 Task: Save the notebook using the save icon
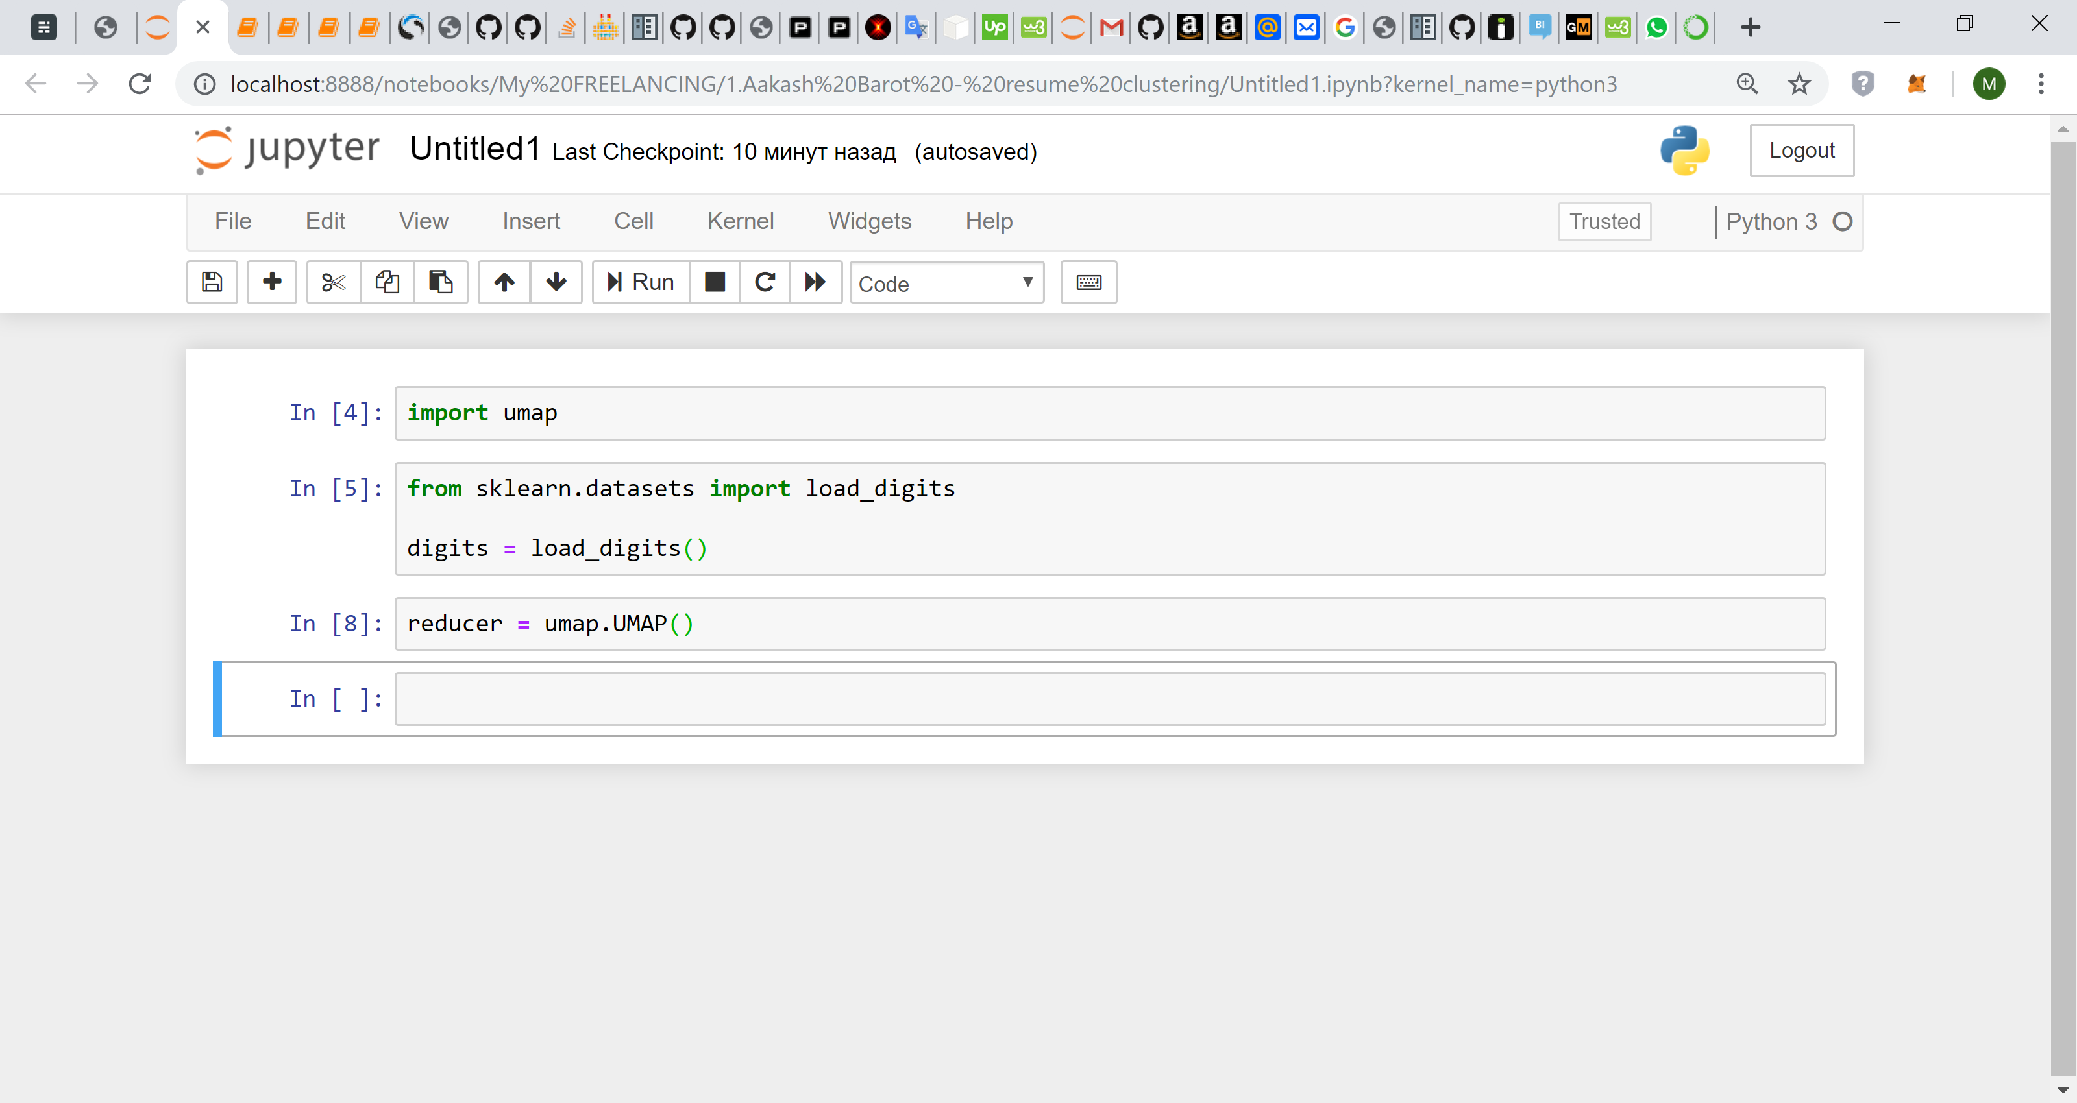(211, 282)
